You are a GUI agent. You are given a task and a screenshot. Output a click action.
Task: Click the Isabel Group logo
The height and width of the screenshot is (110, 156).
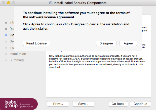(x=19, y=104)
